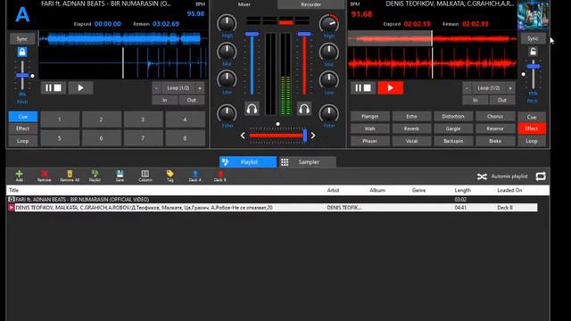571x321 pixels.
Task: Toggle Deck A tempo lock
Action: [21, 52]
